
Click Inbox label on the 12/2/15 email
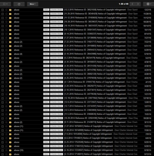tap(46, 10)
